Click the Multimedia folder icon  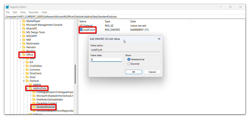[x=24, y=44]
